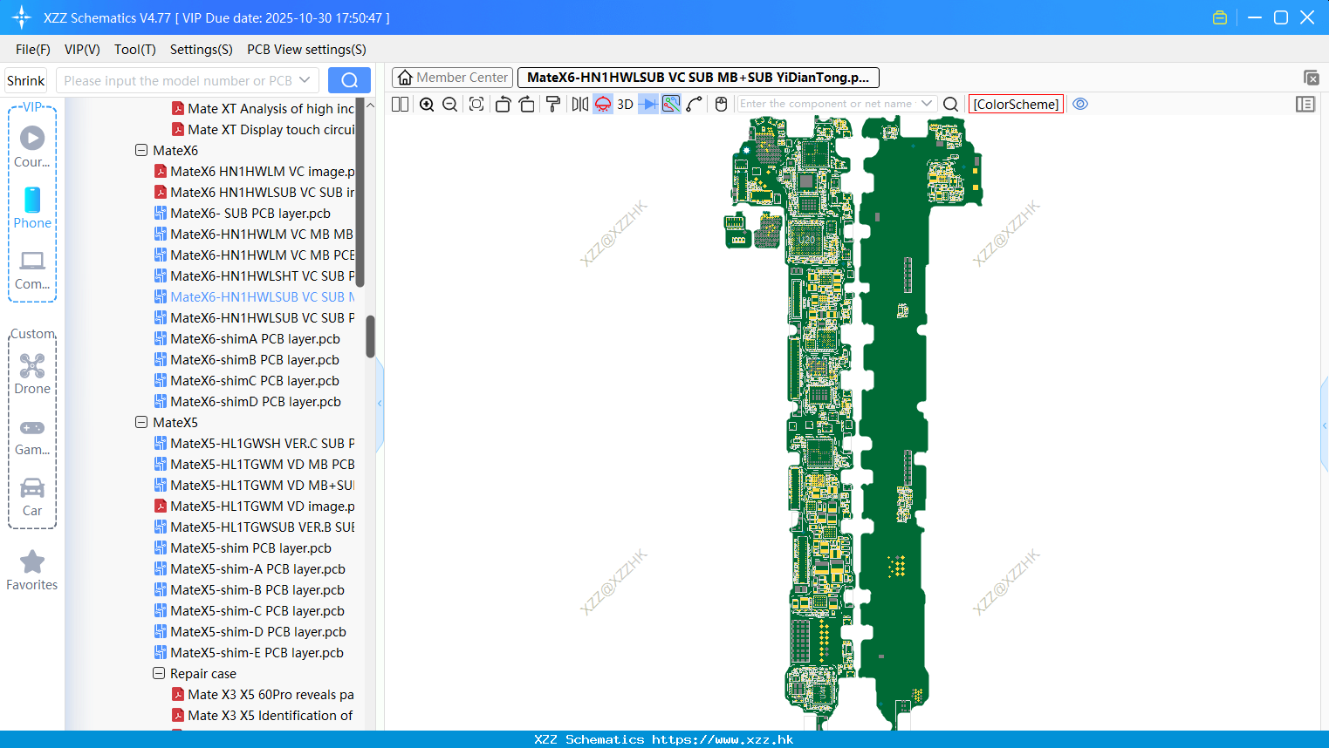The width and height of the screenshot is (1329, 748).
Task: Open Mate X3 X5 60Pro reveals PDF
Action: click(264, 694)
